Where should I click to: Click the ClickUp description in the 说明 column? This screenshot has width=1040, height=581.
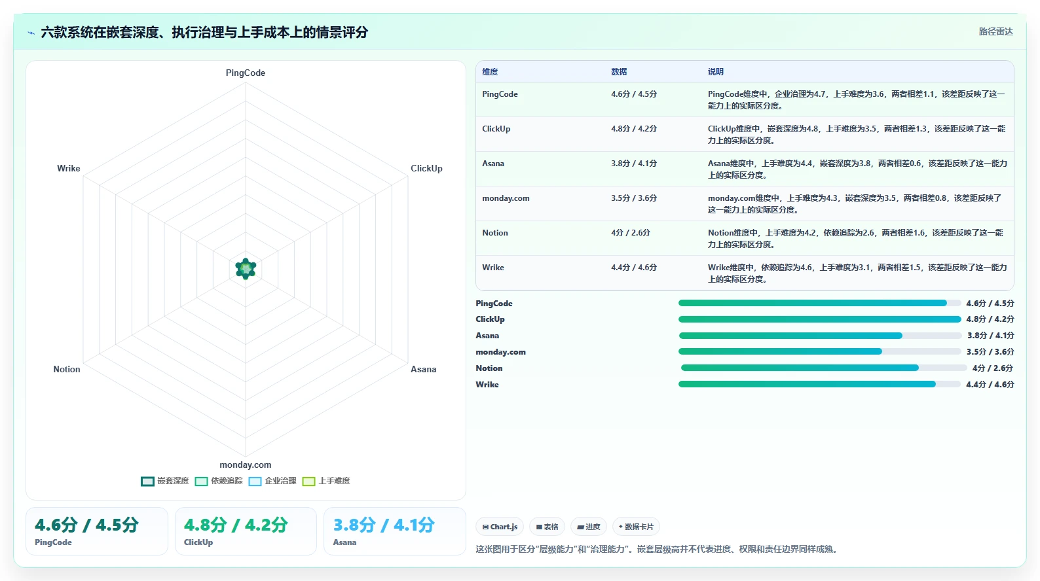(x=857, y=135)
